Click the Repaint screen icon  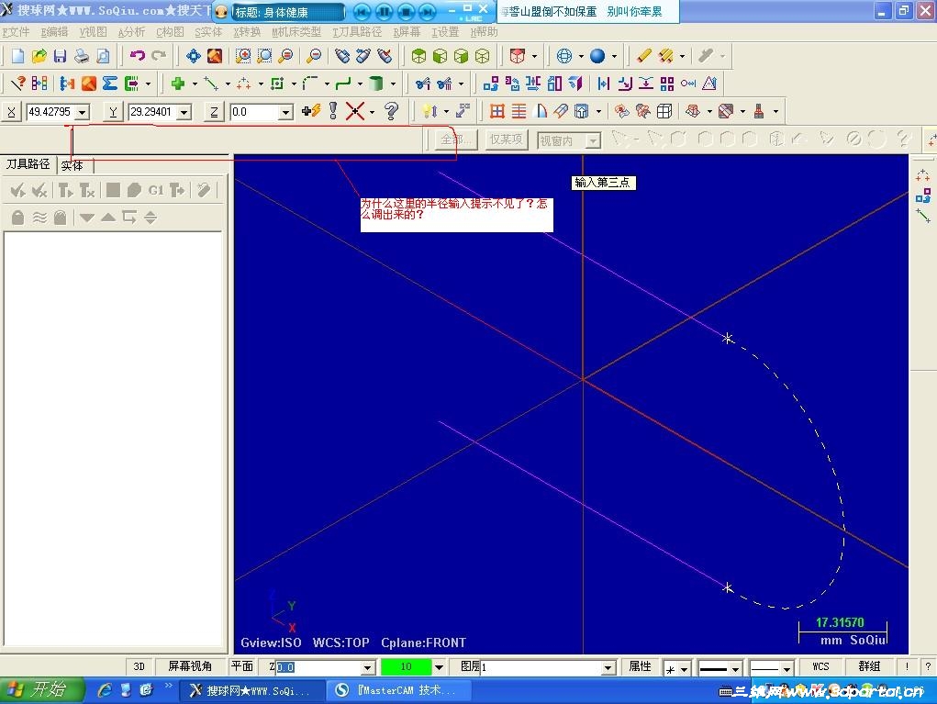pos(215,56)
